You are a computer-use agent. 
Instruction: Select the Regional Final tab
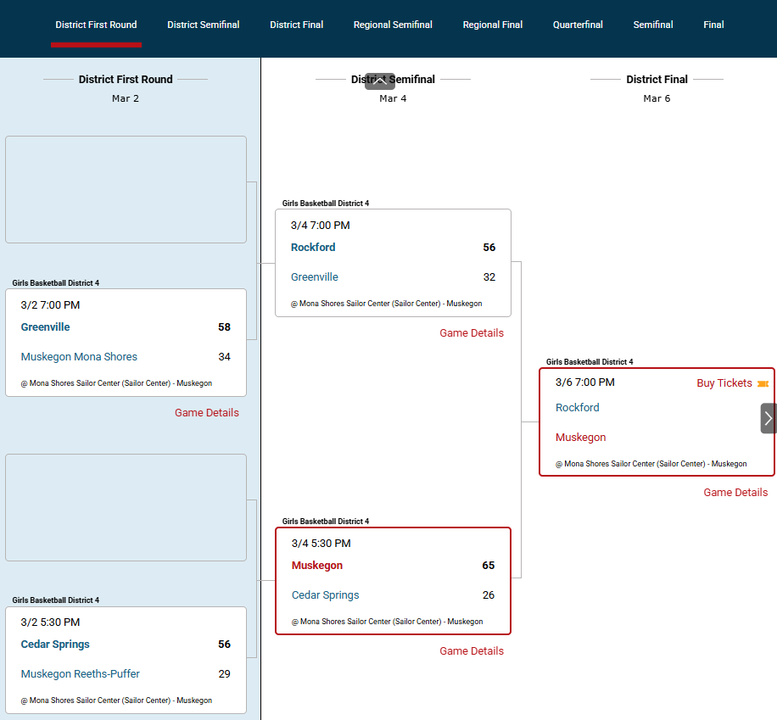coord(492,25)
